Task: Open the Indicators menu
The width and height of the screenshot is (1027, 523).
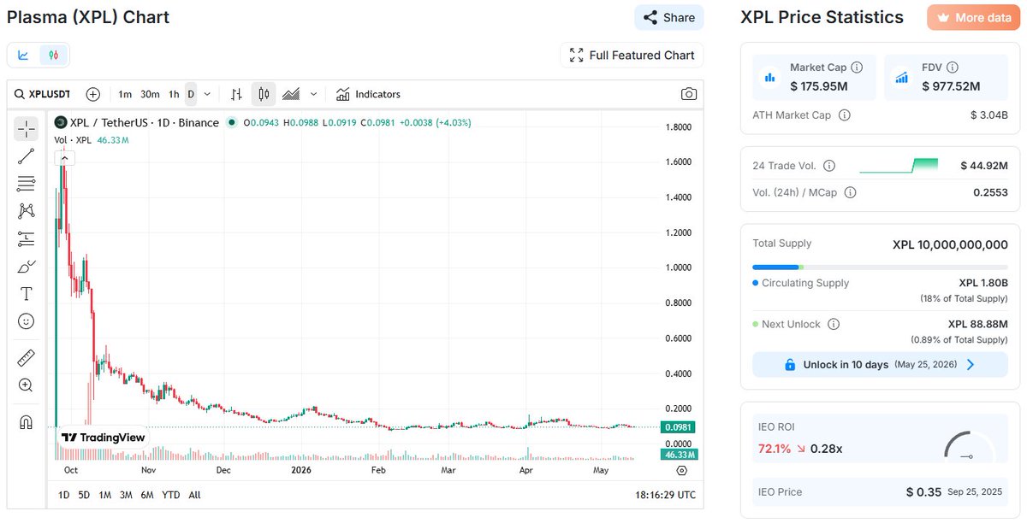Action: click(x=368, y=94)
